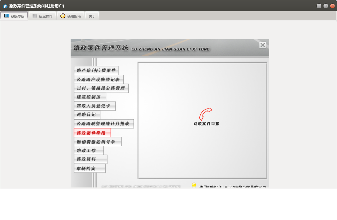The width and height of the screenshot is (337, 220).
Task: Click the monitor icon on 系统导航 tab
Action: pos(7,16)
